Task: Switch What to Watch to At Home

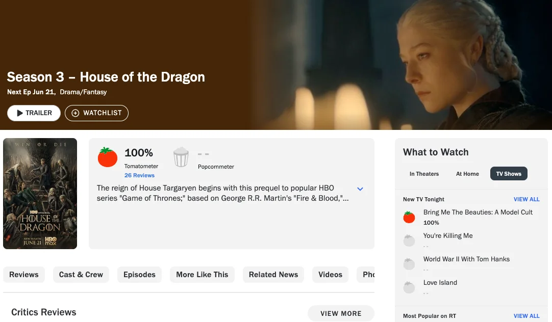Action: click(467, 174)
